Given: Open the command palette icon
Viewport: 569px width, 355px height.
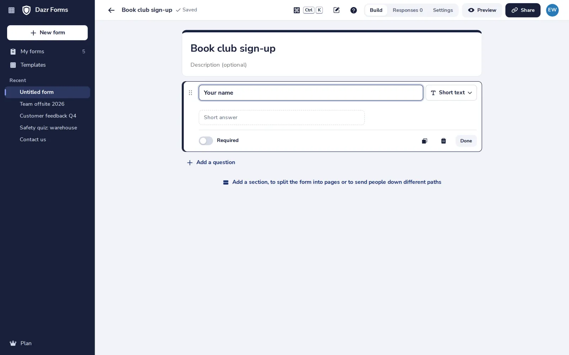Looking at the screenshot, I should pyautogui.click(x=297, y=10).
